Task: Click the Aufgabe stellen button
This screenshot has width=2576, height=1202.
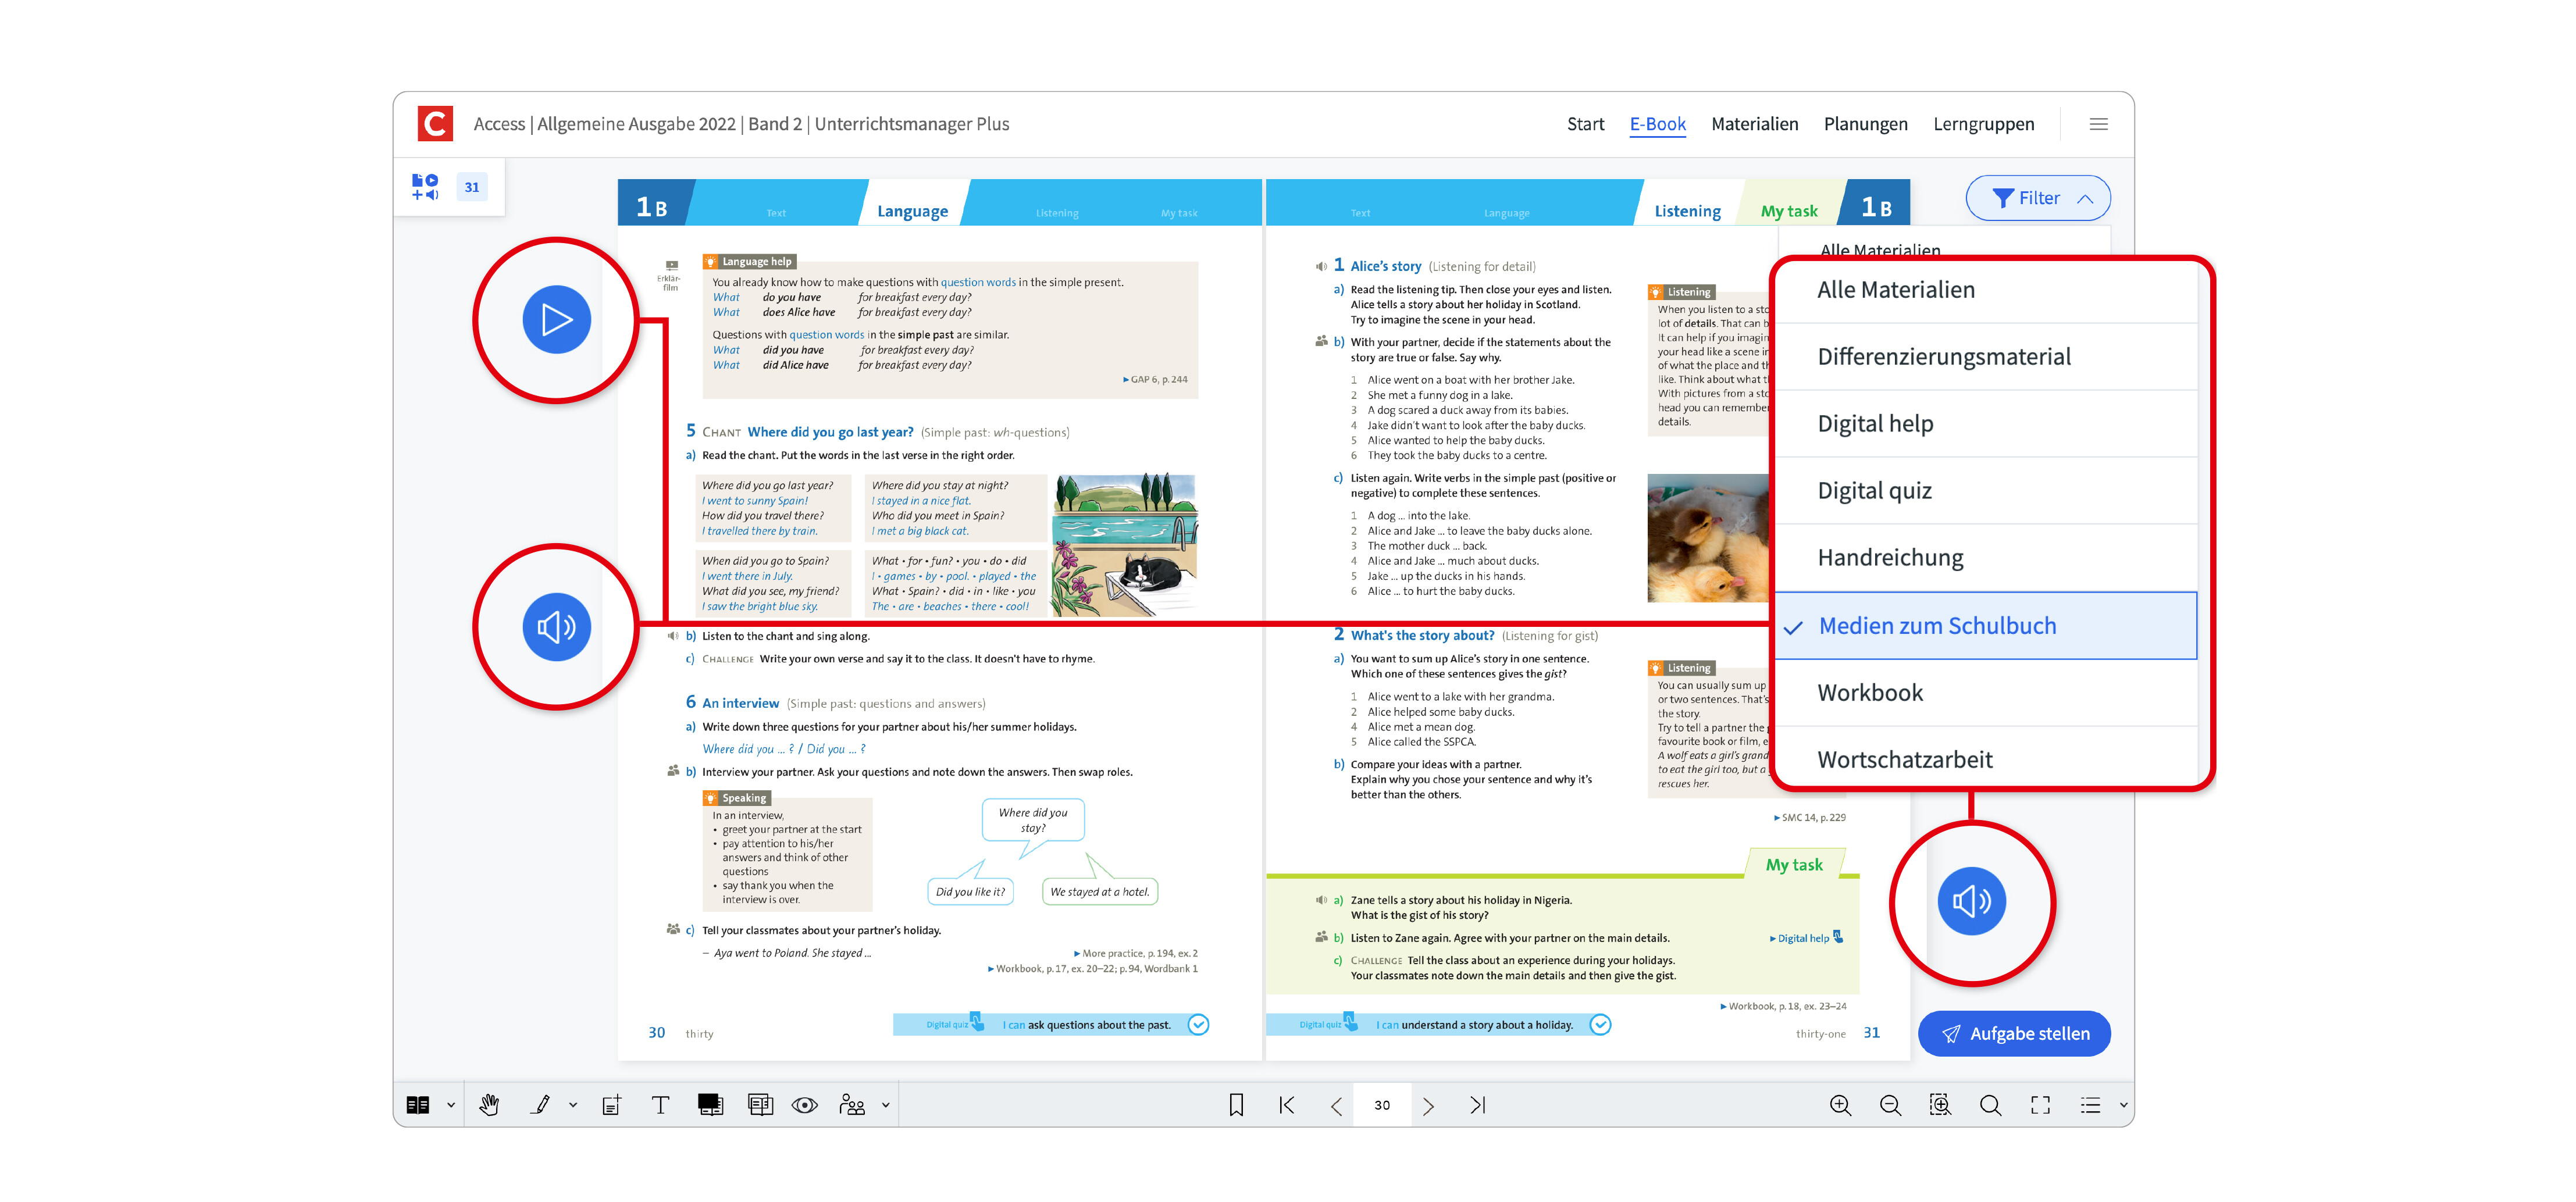Action: point(2014,1033)
